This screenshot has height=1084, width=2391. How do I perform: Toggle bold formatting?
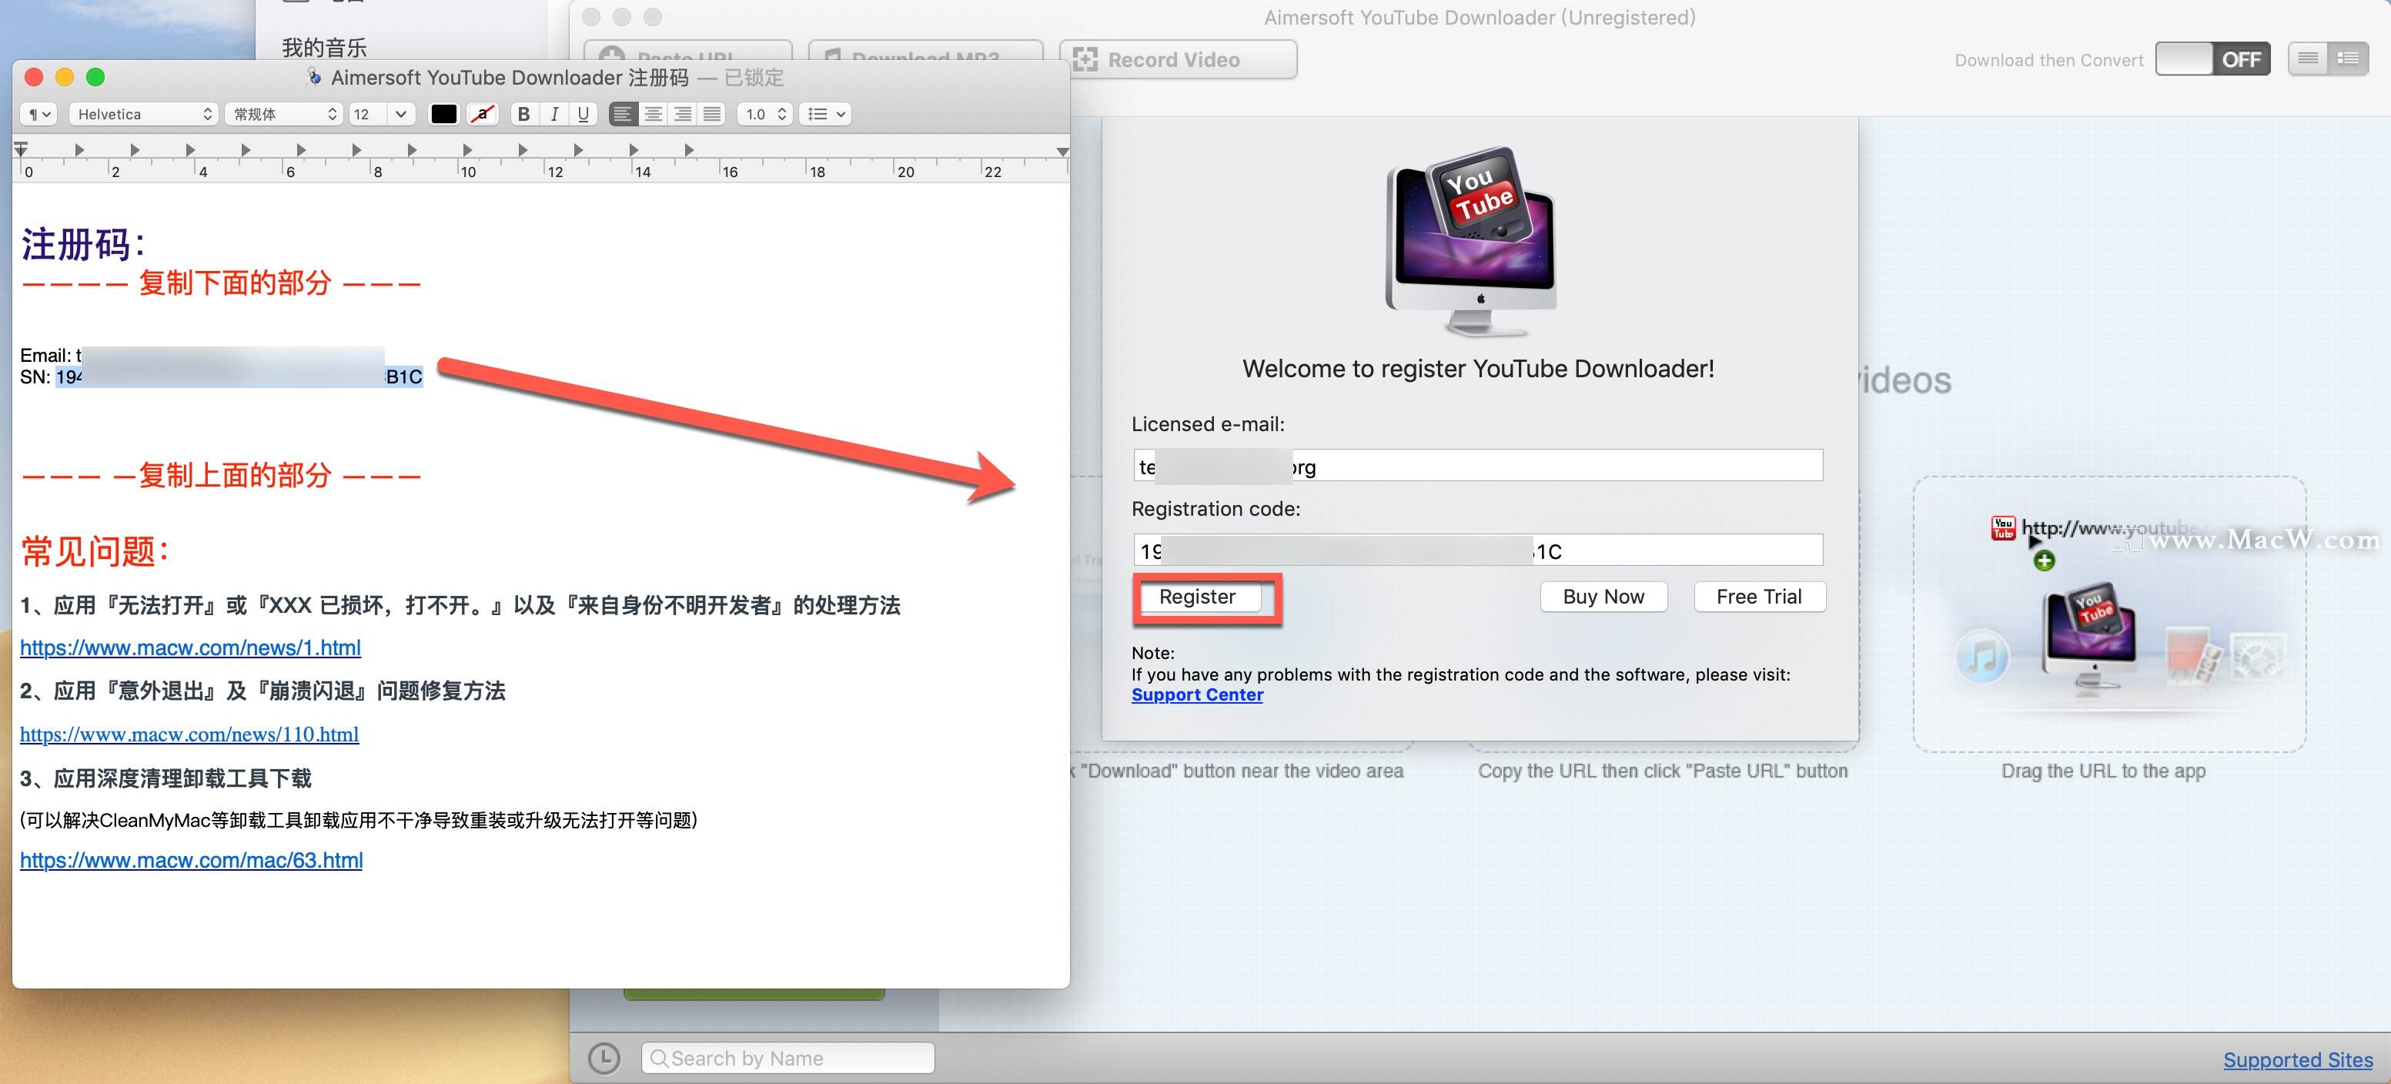(524, 114)
